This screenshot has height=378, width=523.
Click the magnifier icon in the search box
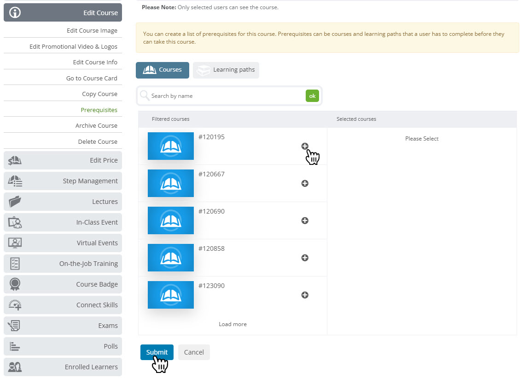[x=145, y=96]
